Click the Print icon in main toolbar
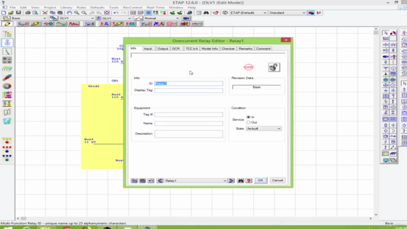Image resolution: width=407 pixels, height=229 pixels. tap(28, 13)
